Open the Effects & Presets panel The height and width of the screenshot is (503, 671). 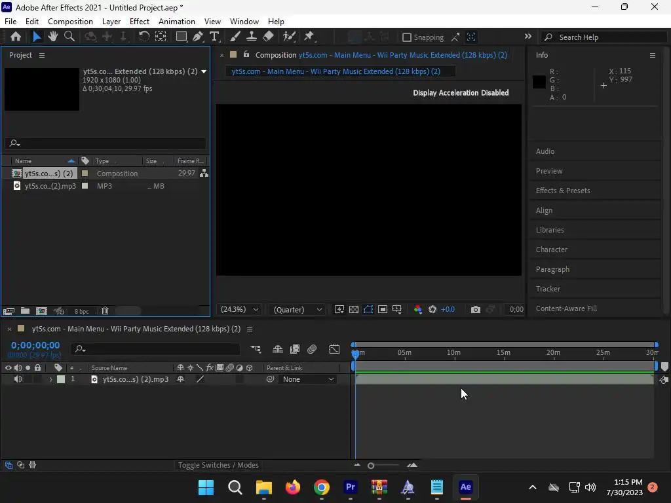click(563, 191)
